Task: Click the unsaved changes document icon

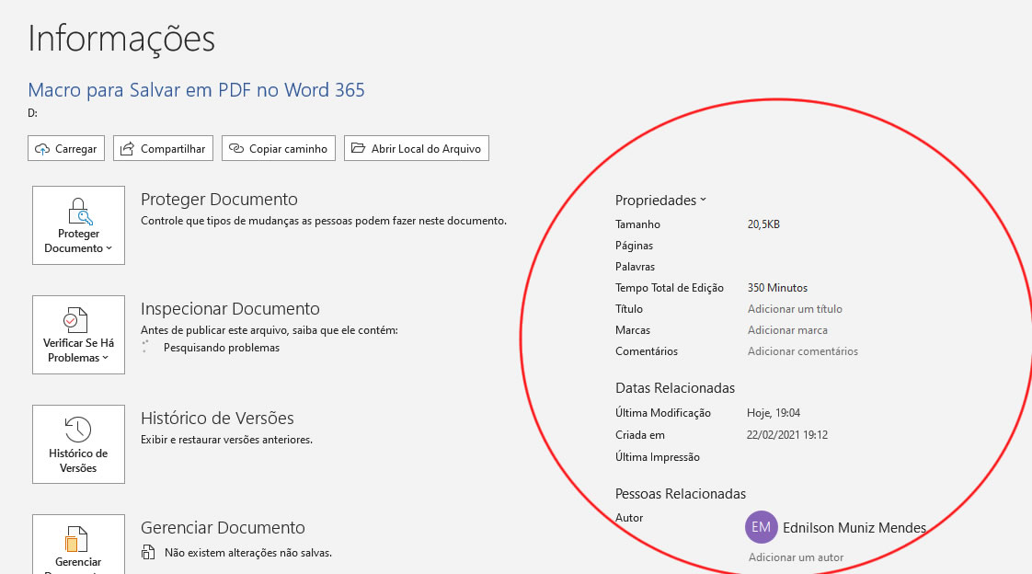Action: click(x=148, y=552)
